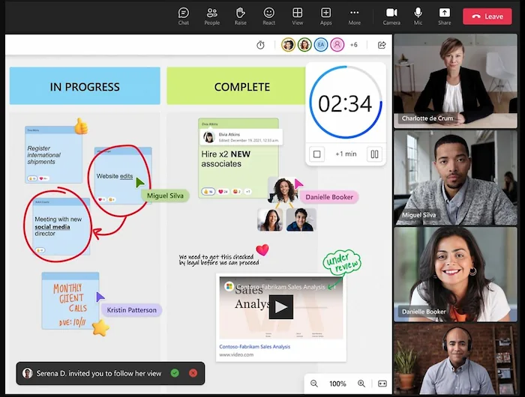Open the React emoji menu
This screenshot has width=525, height=397.
(268, 16)
